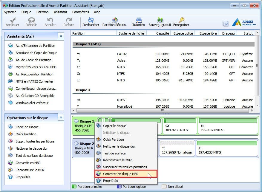Collapse the Assistants (As.) panel
This screenshot has height=192, width=262.
tap(61, 36)
